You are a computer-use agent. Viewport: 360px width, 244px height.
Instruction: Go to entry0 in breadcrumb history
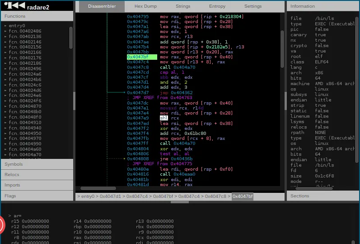click(88, 196)
